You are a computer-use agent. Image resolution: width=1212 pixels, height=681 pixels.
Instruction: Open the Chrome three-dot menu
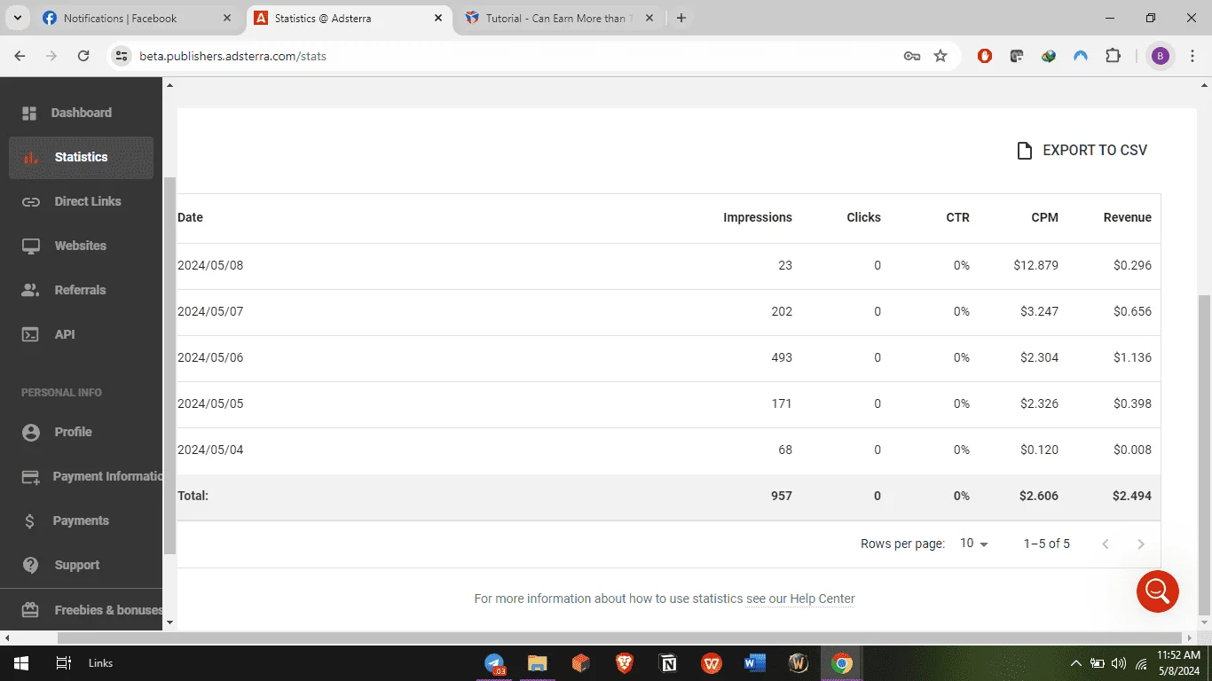1192,56
